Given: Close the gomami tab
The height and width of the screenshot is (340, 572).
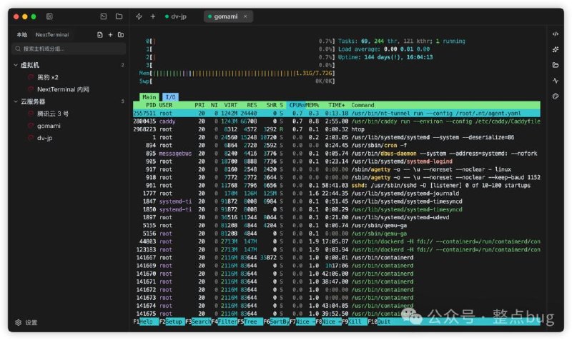Looking at the screenshot, I should pyautogui.click(x=245, y=16).
